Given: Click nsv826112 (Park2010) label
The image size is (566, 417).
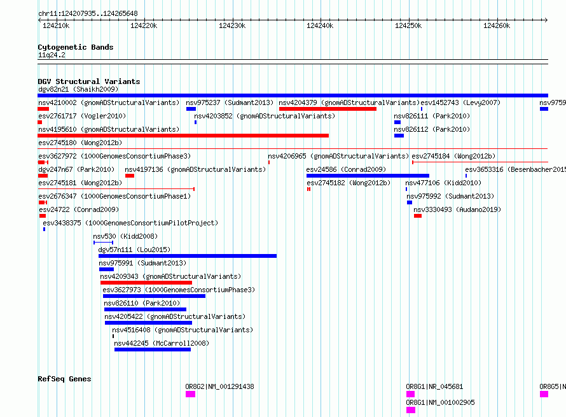Looking at the screenshot, I should (x=432, y=129).
